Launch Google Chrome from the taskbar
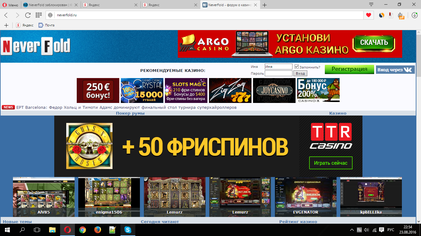Image resolution: width=421 pixels, height=236 pixels. pyautogui.click(x=82, y=230)
